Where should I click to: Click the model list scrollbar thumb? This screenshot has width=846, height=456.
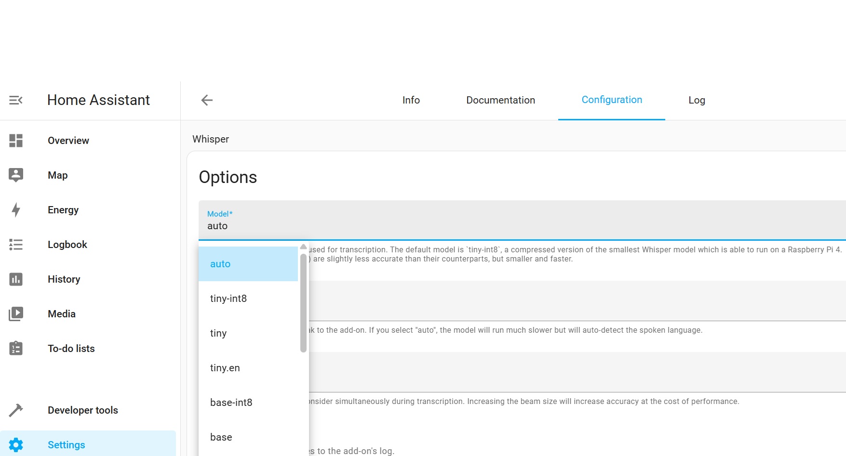point(303,302)
